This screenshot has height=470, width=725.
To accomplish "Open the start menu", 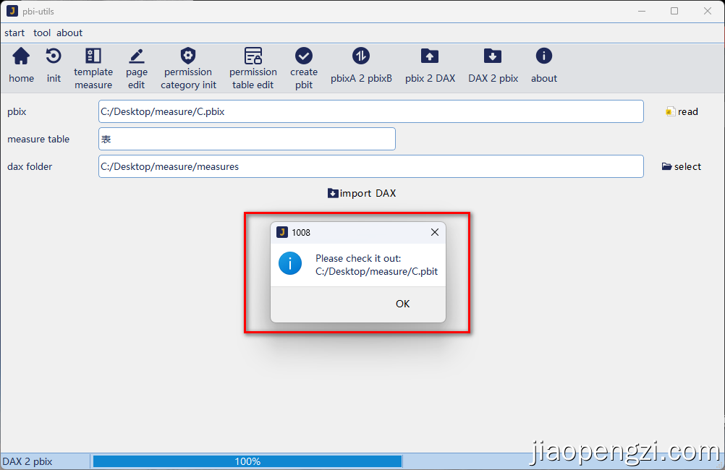I will click(x=14, y=33).
